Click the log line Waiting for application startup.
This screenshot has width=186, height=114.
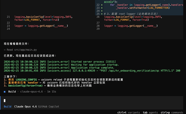tap(61, 65)
